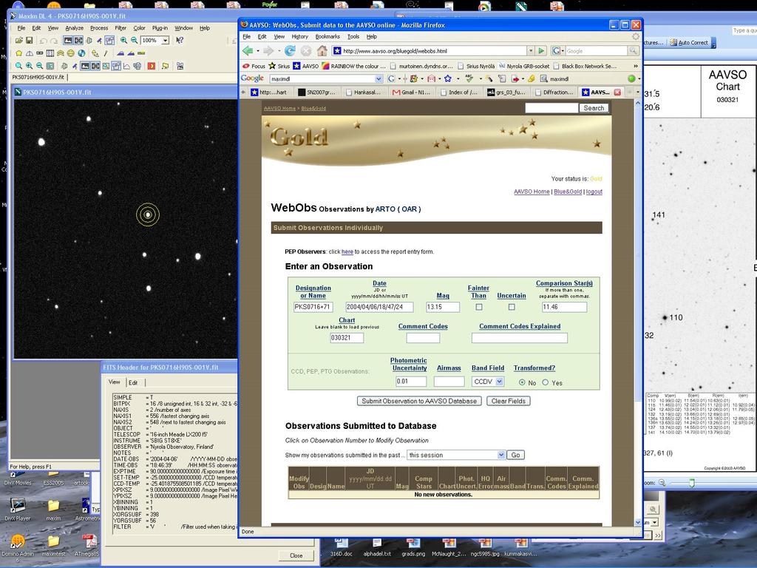Open the 100% zoom dropdown in MaxIm DL
Screen dimensions: 757x568
tap(165, 40)
